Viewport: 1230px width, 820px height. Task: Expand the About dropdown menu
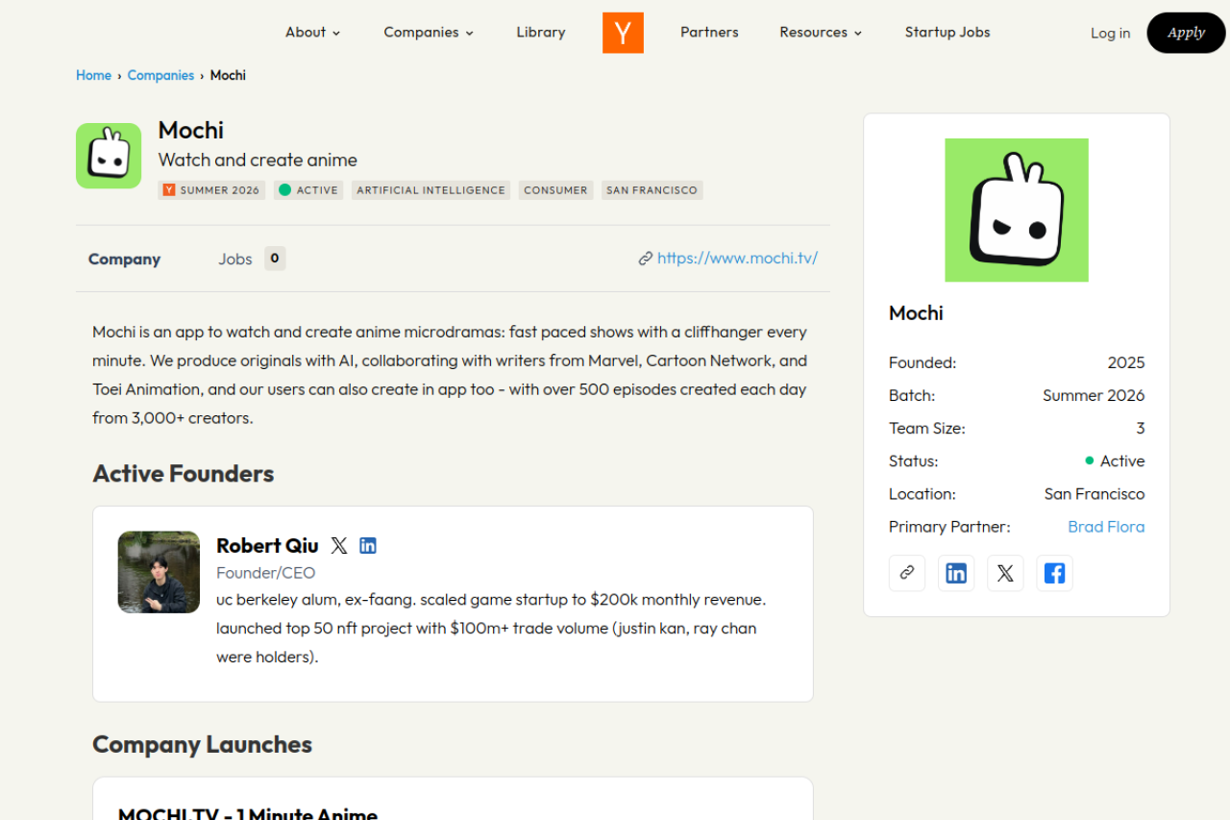[x=313, y=33]
